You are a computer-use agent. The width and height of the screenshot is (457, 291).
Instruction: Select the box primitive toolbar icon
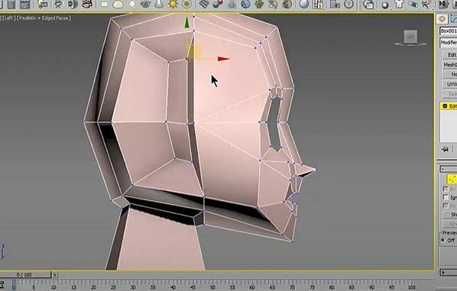104,4
